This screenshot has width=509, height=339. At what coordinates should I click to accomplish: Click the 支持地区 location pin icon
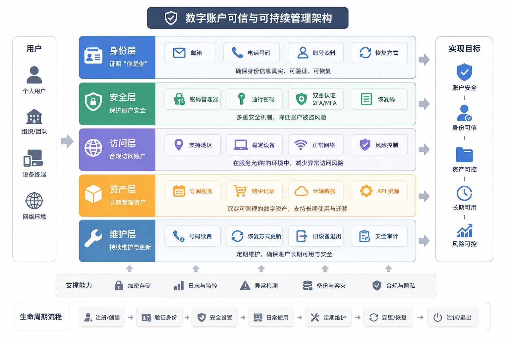pos(179,145)
